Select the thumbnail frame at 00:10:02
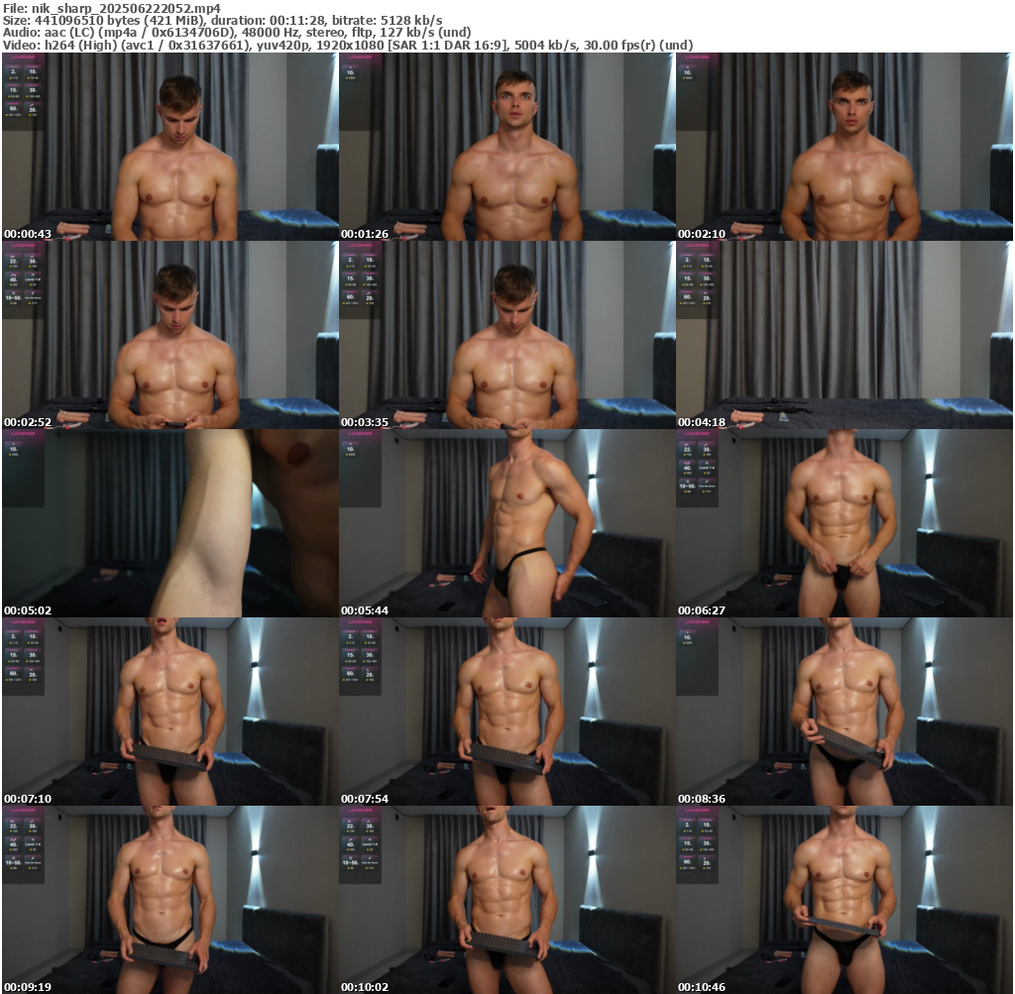The image size is (1015, 994). pyautogui.click(x=507, y=900)
